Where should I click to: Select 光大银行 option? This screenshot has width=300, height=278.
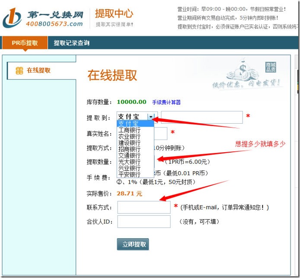[129, 162]
